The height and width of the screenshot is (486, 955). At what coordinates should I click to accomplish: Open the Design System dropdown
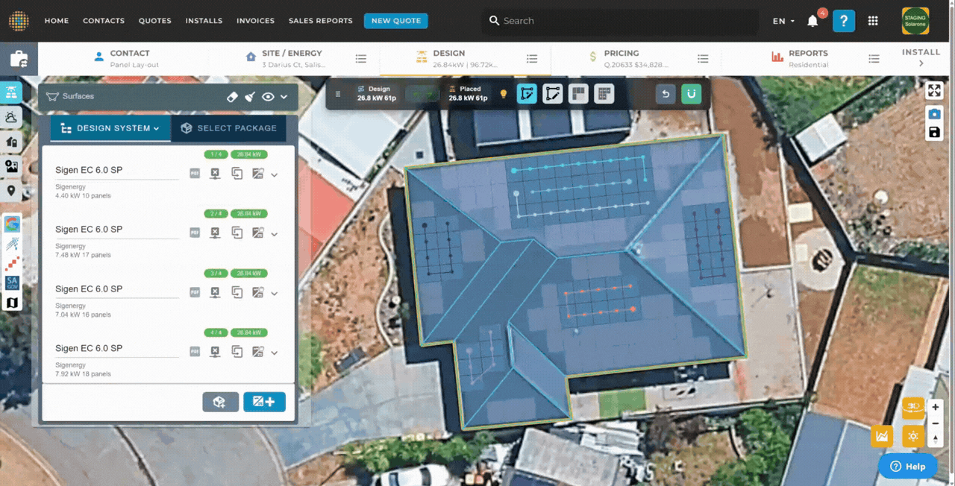point(110,128)
